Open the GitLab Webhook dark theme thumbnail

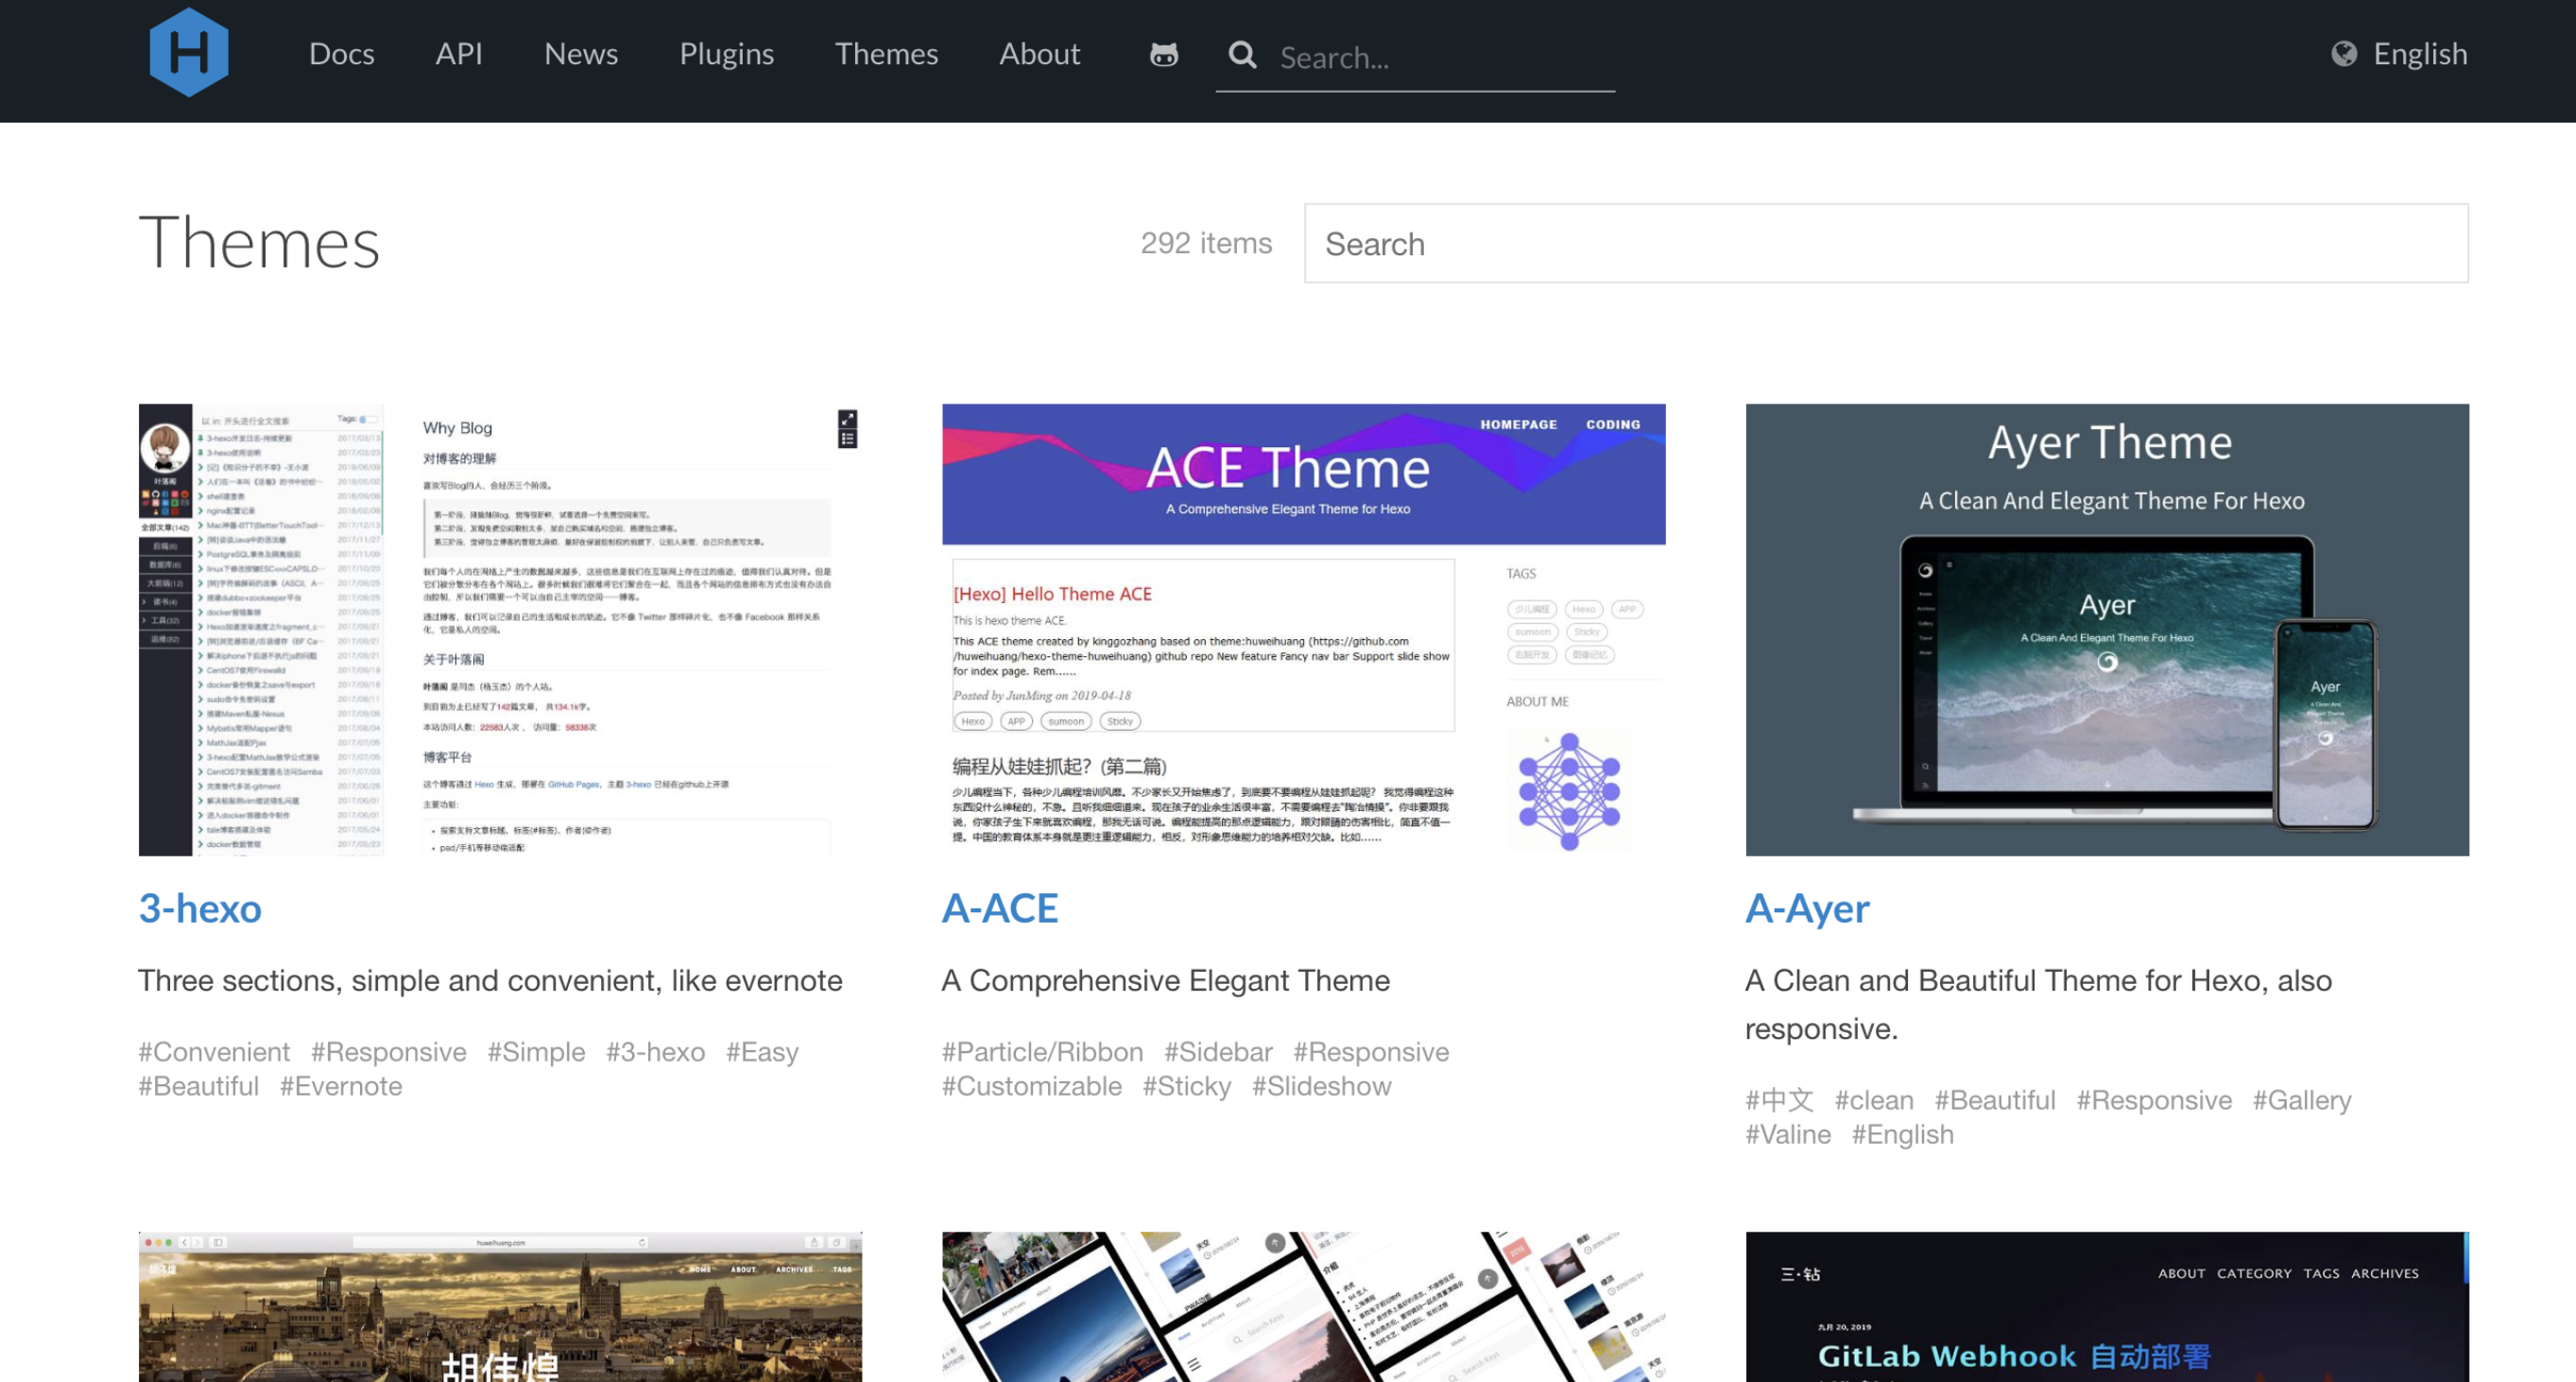2107,1307
